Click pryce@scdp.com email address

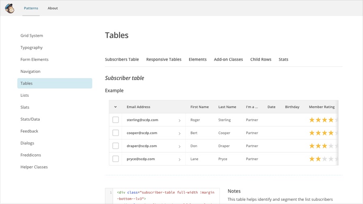(x=141, y=159)
